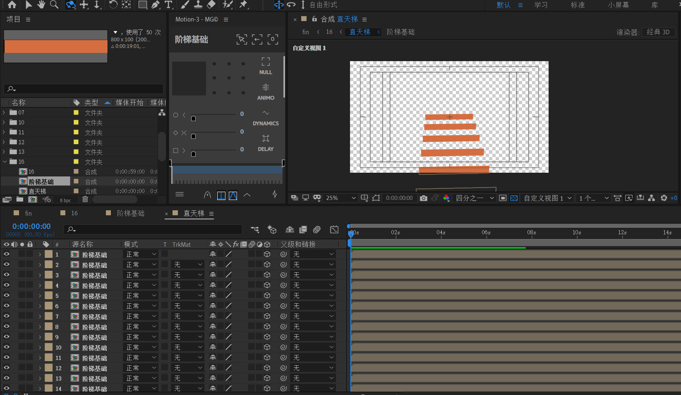This screenshot has height=395, width=681.
Task: Open the graph editor icon in timeline
Action: (334, 229)
